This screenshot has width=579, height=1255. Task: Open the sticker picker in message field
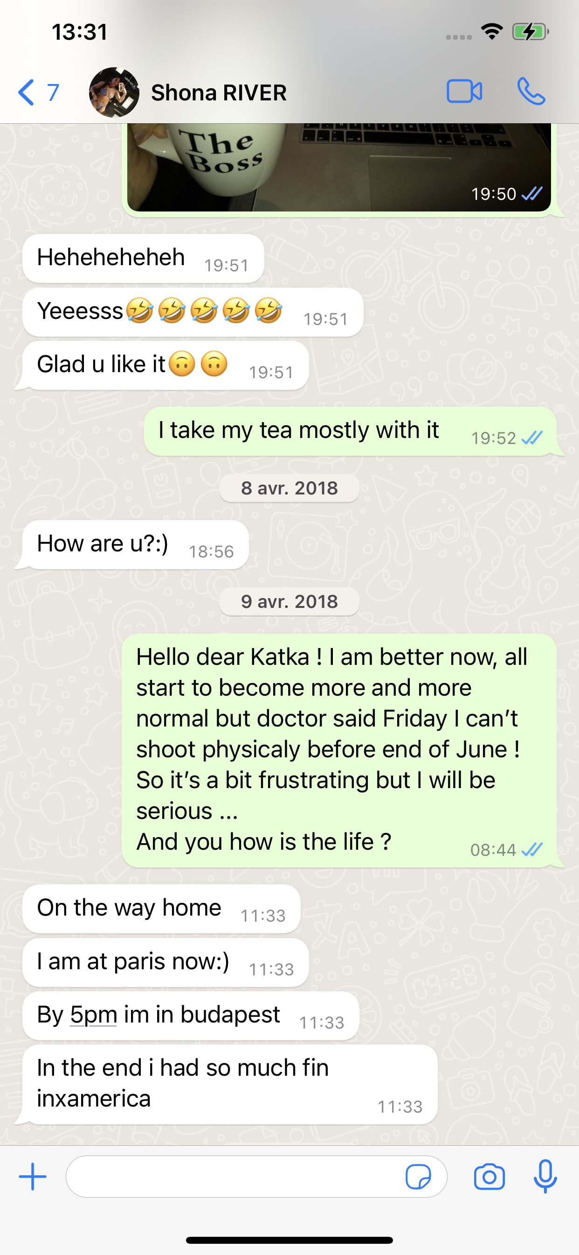[x=418, y=1177]
